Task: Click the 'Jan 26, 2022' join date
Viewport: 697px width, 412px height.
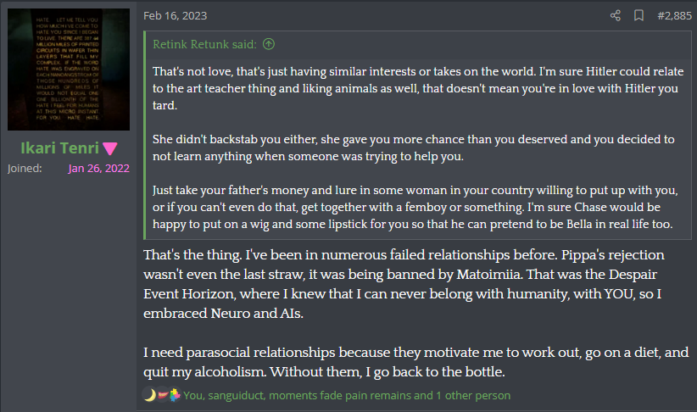Action: click(x=98, y=168)
